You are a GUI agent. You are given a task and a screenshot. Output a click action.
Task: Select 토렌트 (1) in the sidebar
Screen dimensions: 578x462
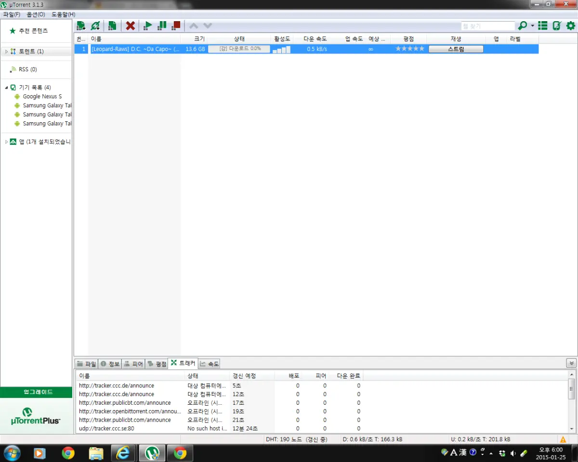click(x=31, y=51)
